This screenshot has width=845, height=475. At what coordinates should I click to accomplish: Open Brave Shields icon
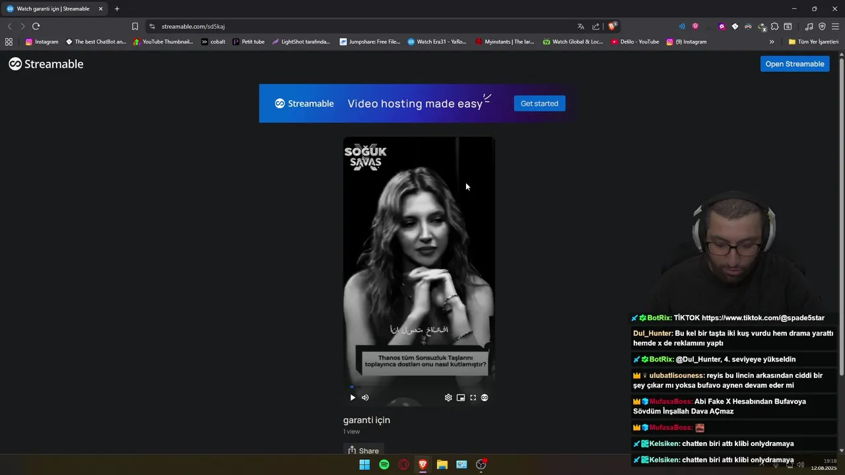(613, 26)
